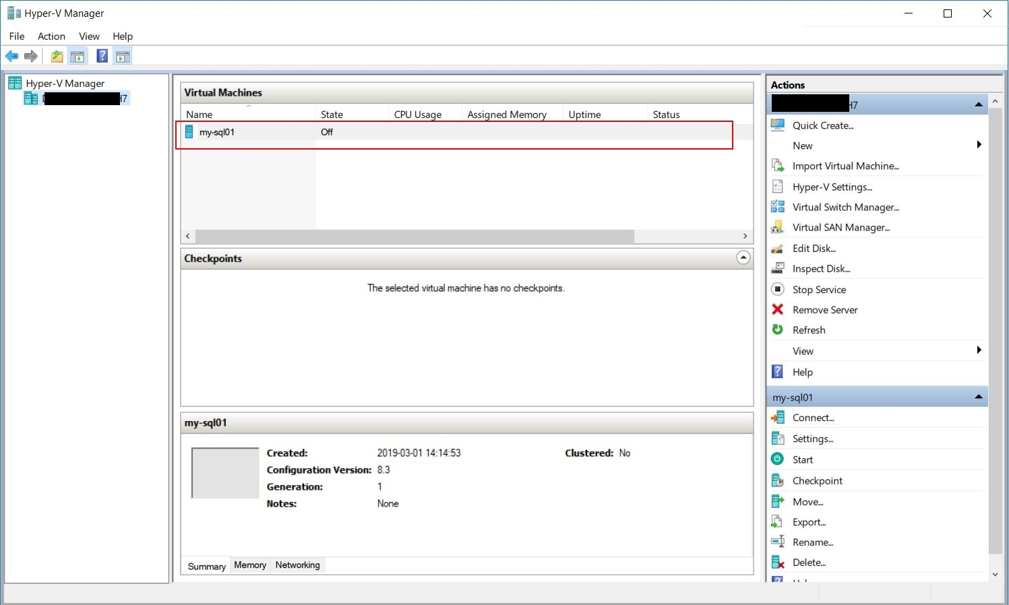The width and height of the screenshot is (1009, 605).
Task: Switch to the Summary tab
Action: tap(206, 566)
